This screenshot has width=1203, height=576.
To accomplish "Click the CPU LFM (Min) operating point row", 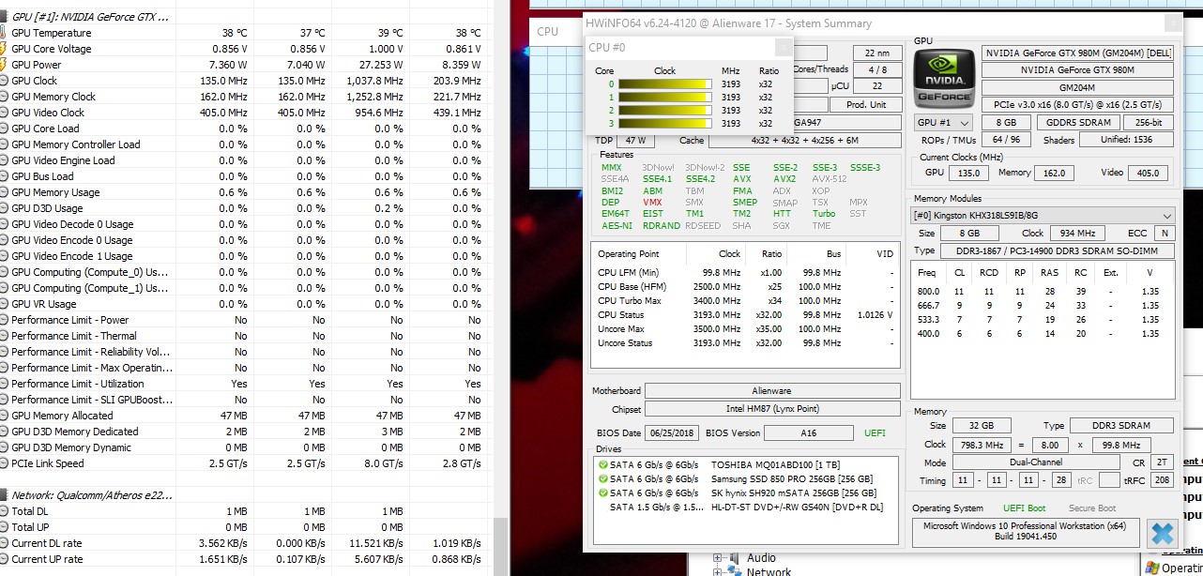I will (x=746, y=273).
